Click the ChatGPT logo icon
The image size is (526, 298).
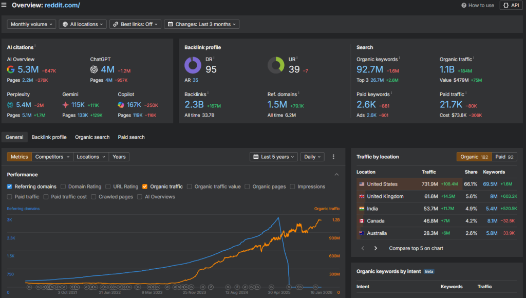click(x=94, y=69)
